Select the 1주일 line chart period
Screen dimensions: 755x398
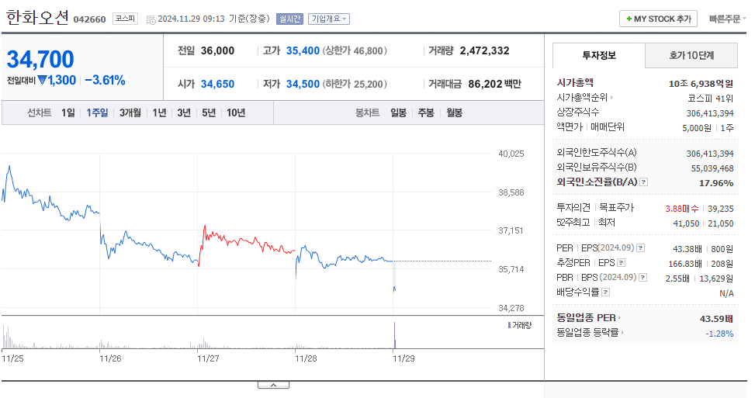pyautogui.click(x=97, y=112)
